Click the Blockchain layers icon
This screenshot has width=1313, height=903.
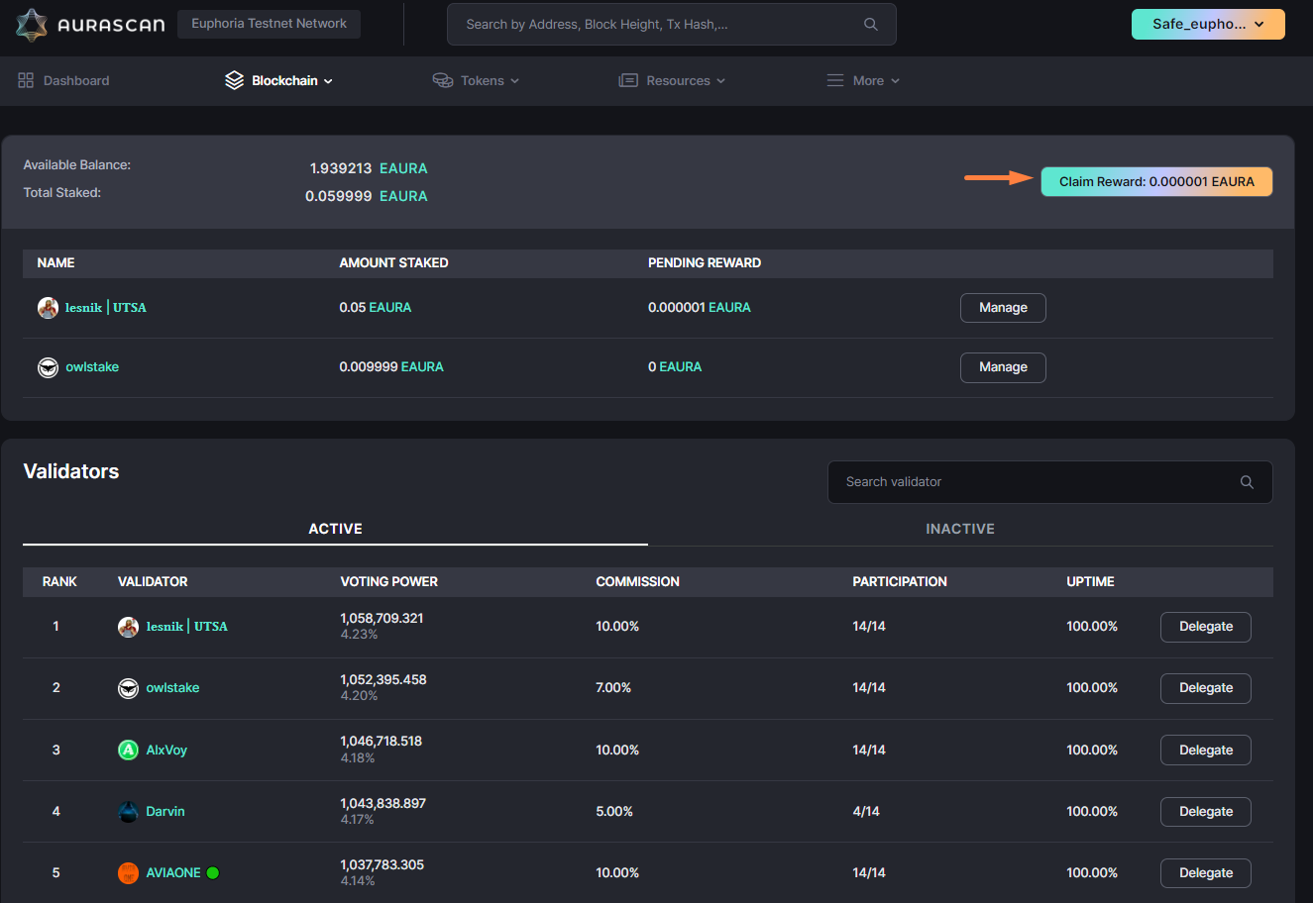tap(234, 80)
